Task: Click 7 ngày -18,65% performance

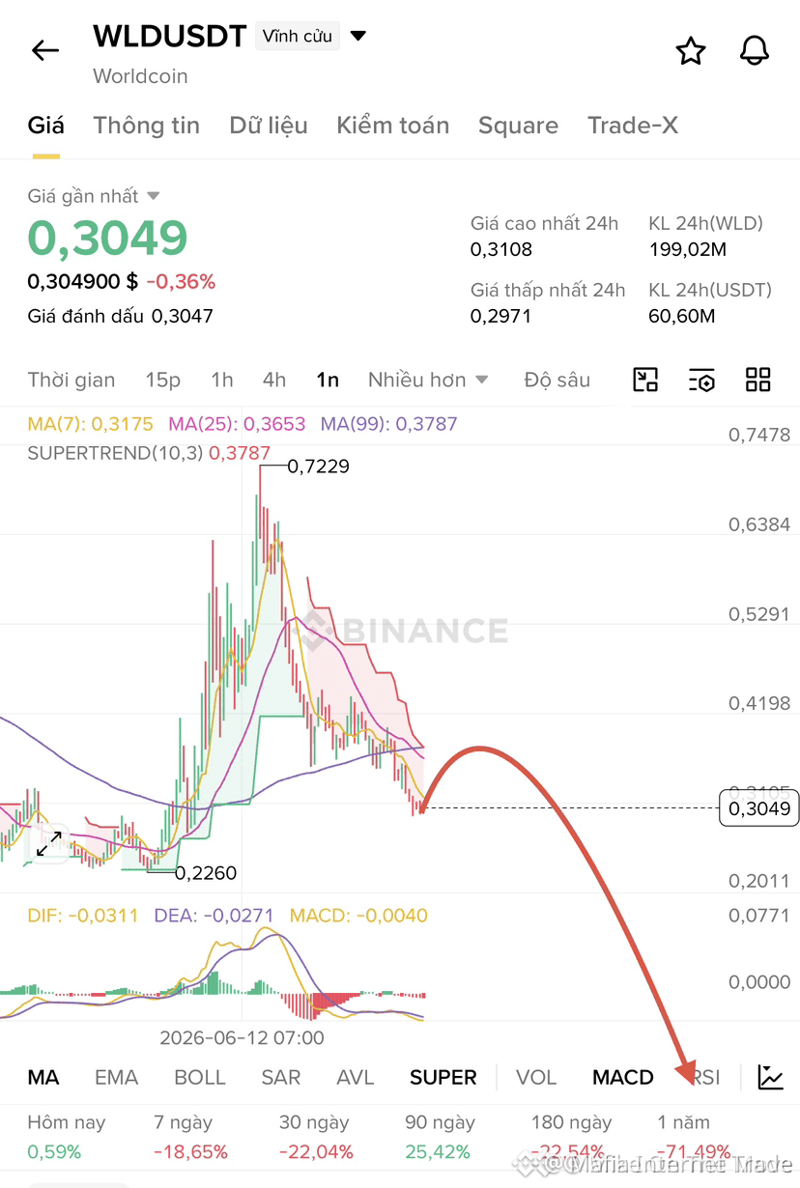Action: point(190,1137)
